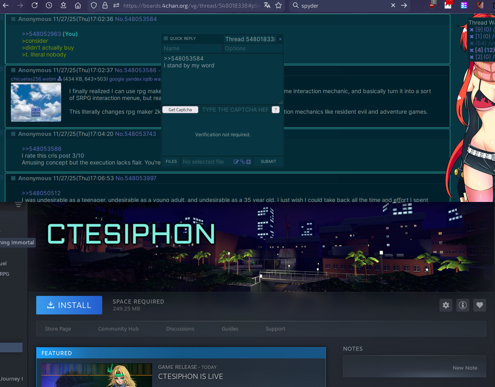
Task: Open Discussions tab in Steam
Action: pyautogui.click(x=180, y=329)
